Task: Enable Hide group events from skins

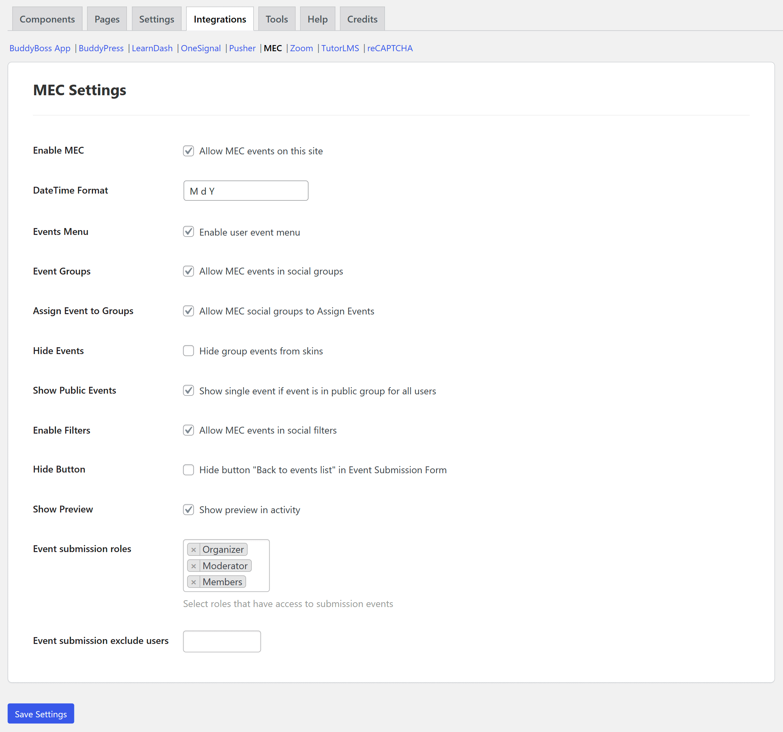Action: 188,351
